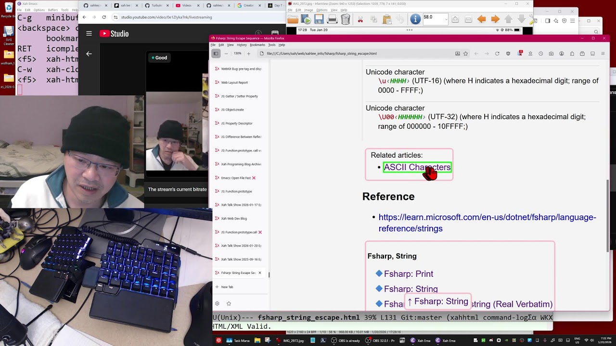The image size is (616, 346).
Task: Go to previous image in IrfanView
Action: pos(481,19)
